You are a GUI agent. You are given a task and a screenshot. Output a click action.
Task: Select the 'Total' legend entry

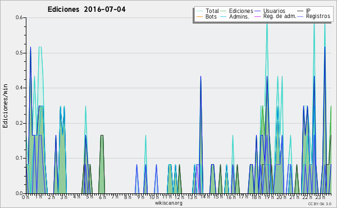[x=212, y=11]
